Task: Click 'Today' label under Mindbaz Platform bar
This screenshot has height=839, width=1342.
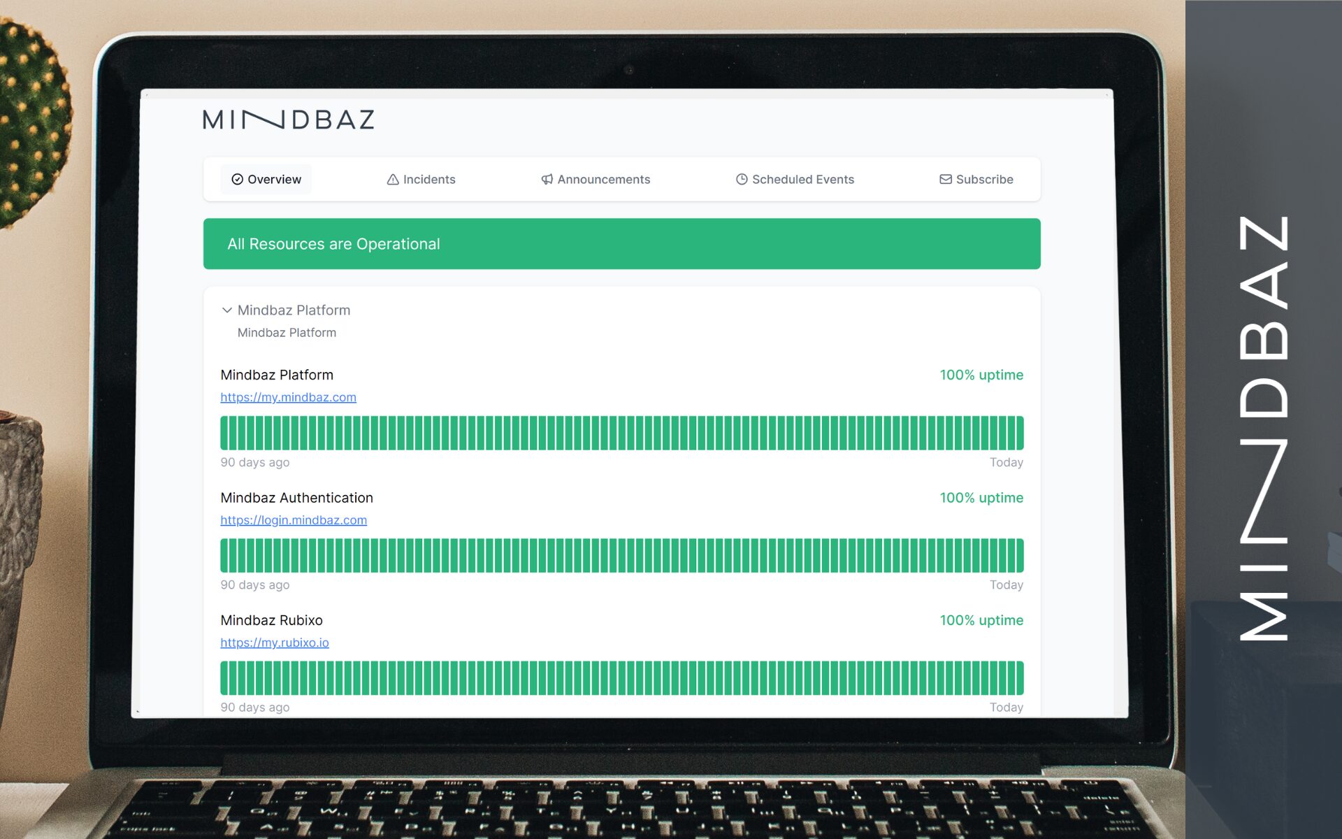Action: click(1006, 462)
